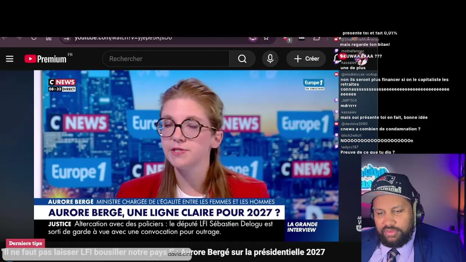
Task: Click the CNews video player
Action: point(186,156)
